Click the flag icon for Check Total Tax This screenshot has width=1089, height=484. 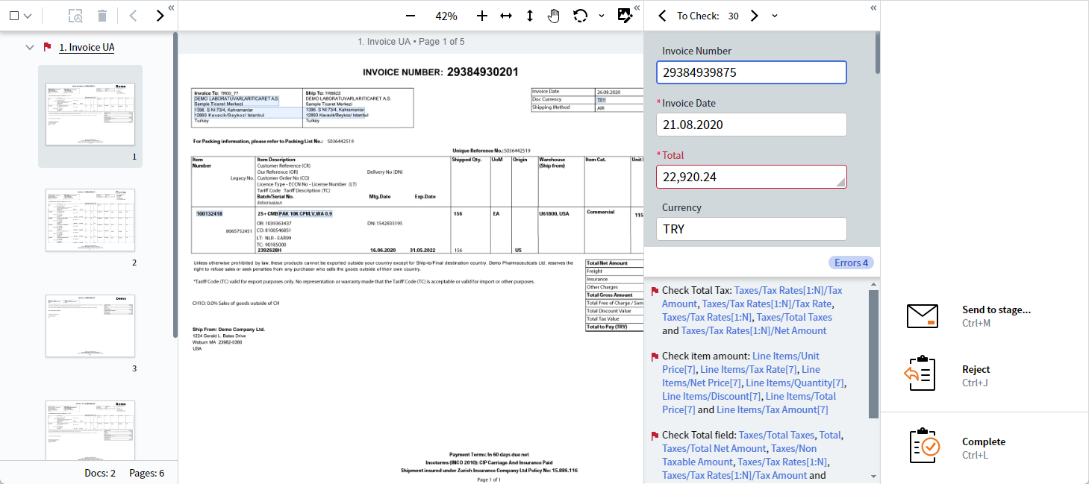tap(655, 291)
